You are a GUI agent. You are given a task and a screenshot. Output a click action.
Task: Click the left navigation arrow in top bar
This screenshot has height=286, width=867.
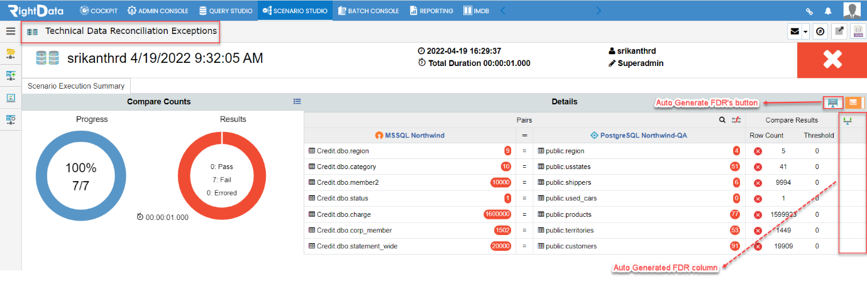(x=502, y=11)
